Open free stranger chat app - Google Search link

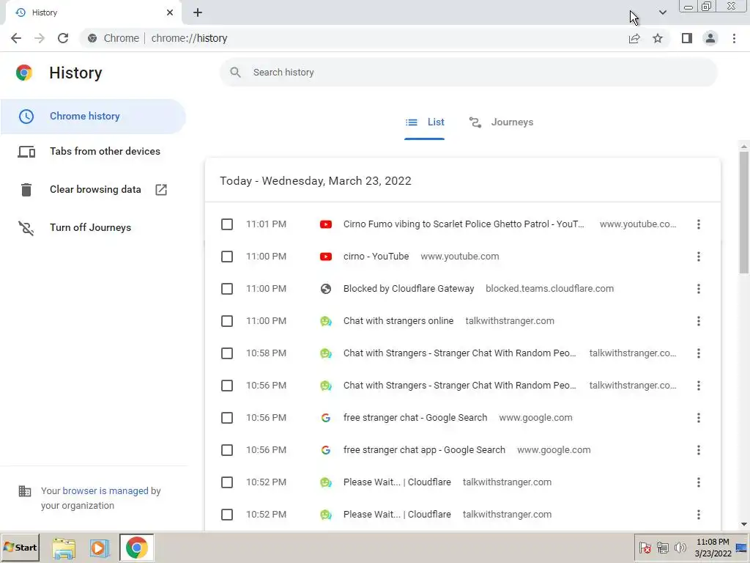pos(424,450)
